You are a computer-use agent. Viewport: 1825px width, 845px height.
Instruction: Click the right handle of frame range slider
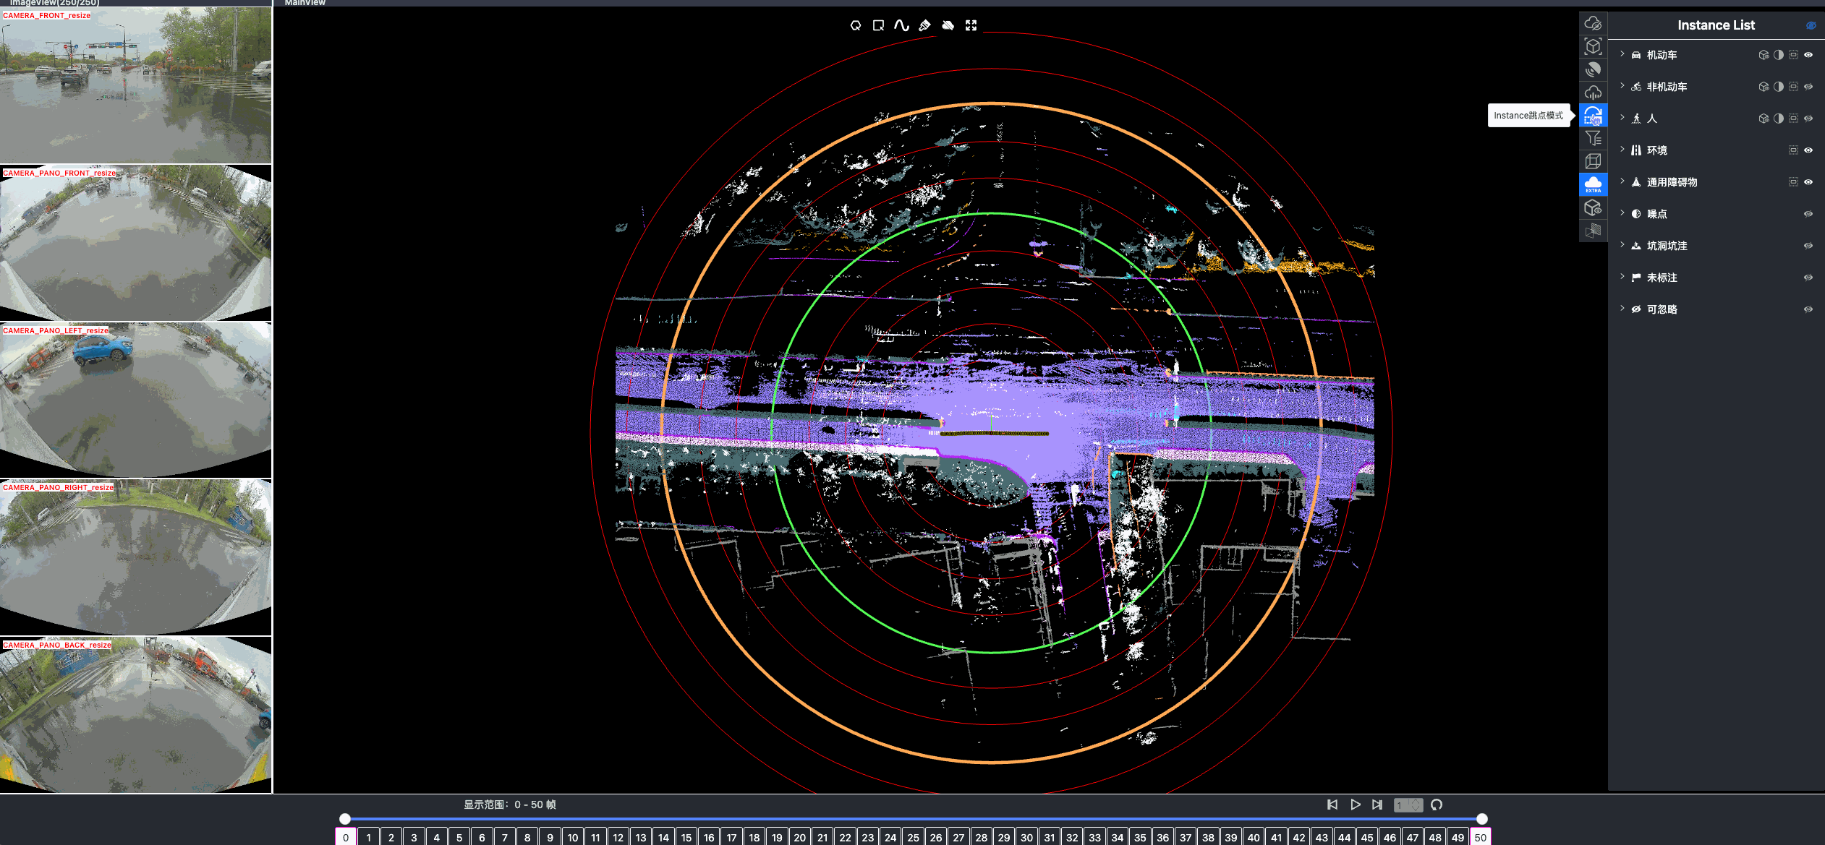tap(1481, 818)
